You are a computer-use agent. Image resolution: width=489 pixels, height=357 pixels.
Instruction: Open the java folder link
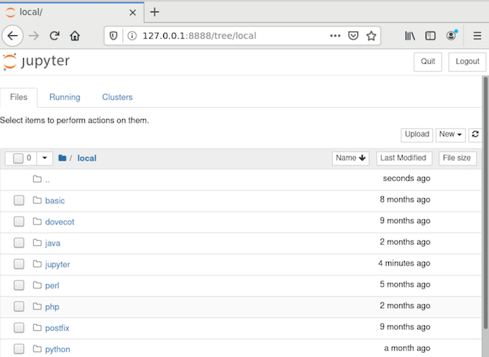52,243
